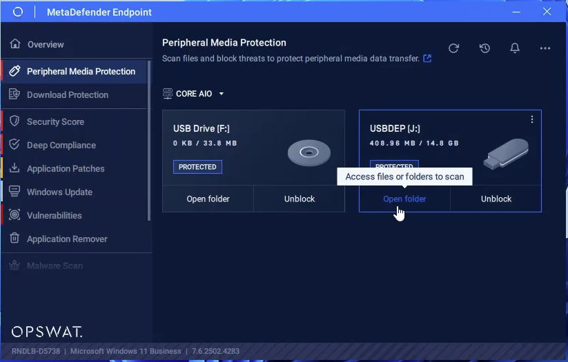Click the 0 KB / 33.8 MB usage text

pyautogui.click(x=205, y=143)
